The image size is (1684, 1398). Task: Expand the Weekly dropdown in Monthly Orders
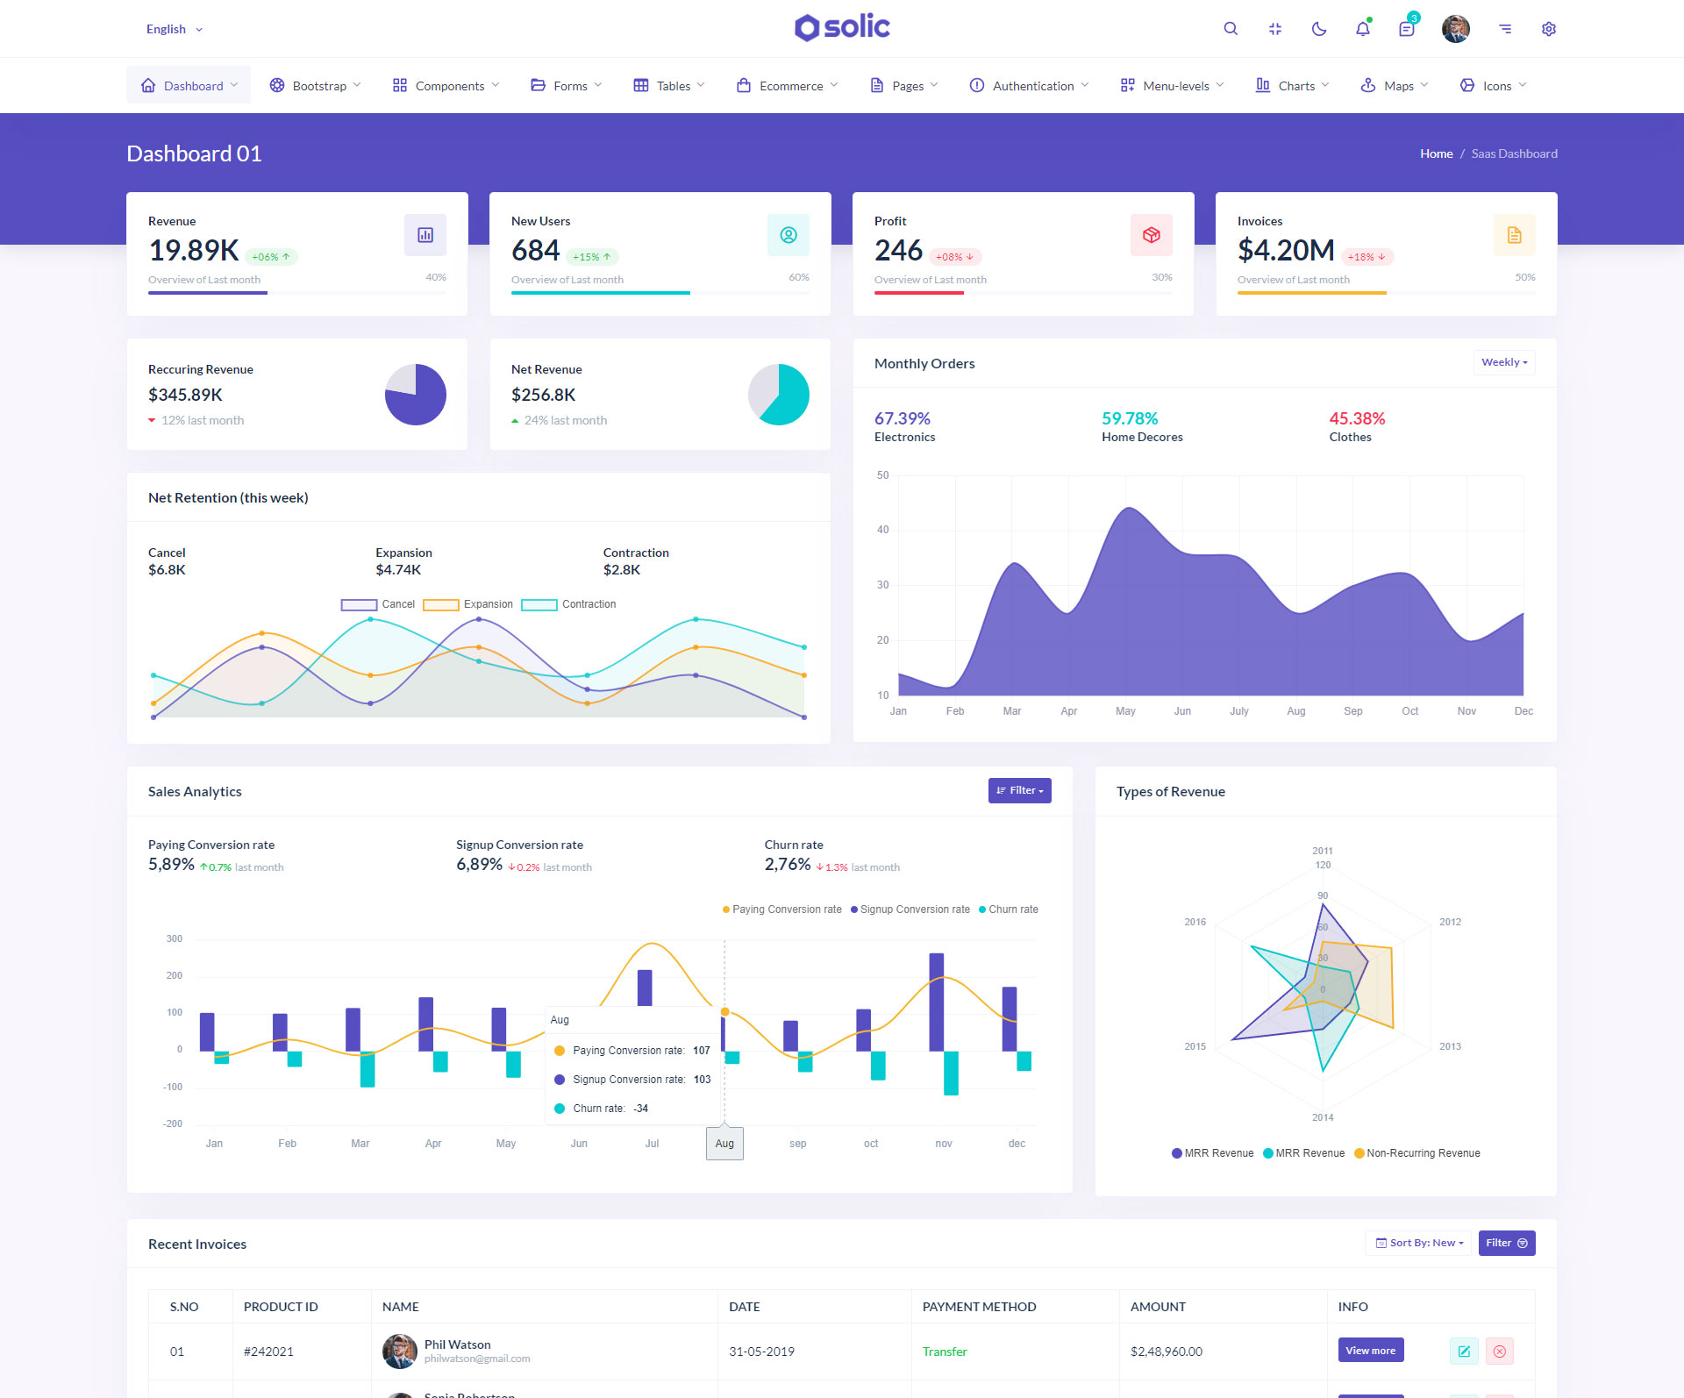tap(1503, 362)
